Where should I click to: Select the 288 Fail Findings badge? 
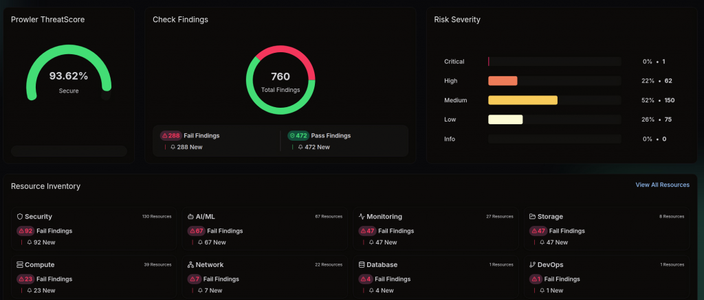pyautogui.click(x=171, y=135)
